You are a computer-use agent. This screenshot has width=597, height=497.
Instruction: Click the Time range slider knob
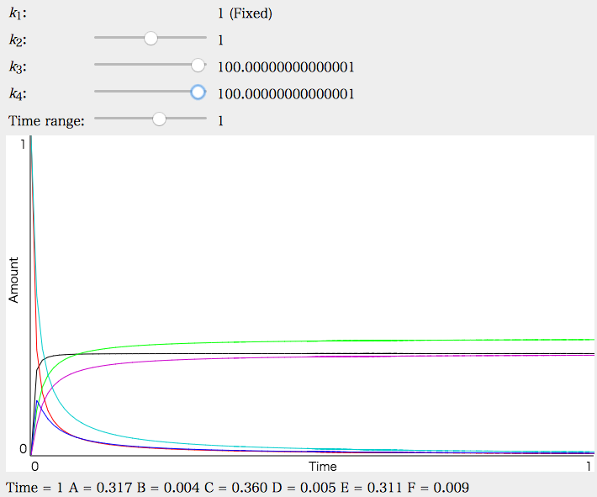[159, 119]
